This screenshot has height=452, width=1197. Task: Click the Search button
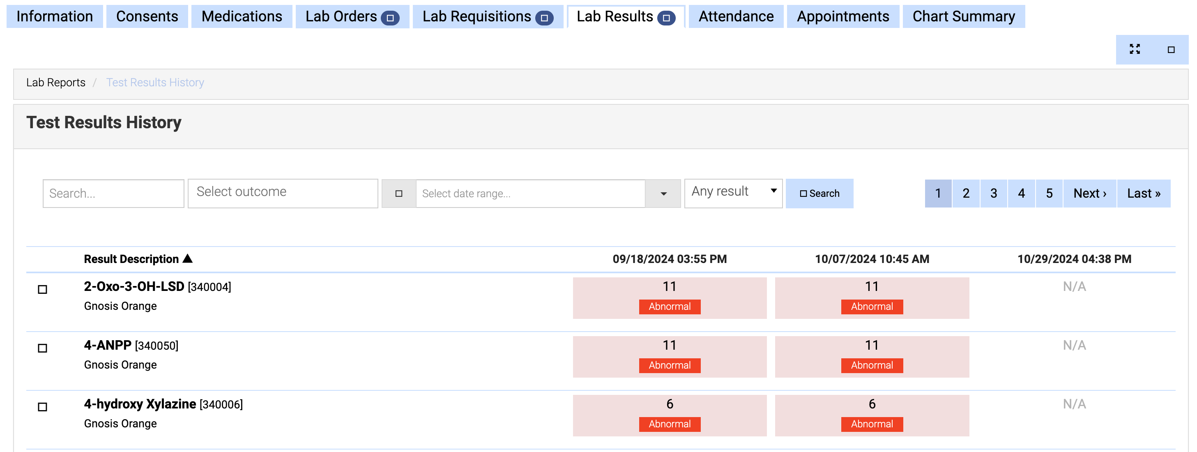pyautogui.click(x=819, y=194)
